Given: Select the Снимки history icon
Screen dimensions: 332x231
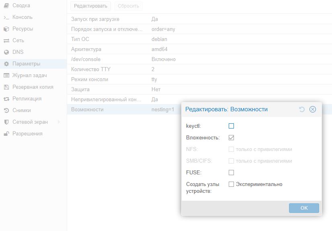Looking at the screenshot, I should coord(6,110).
